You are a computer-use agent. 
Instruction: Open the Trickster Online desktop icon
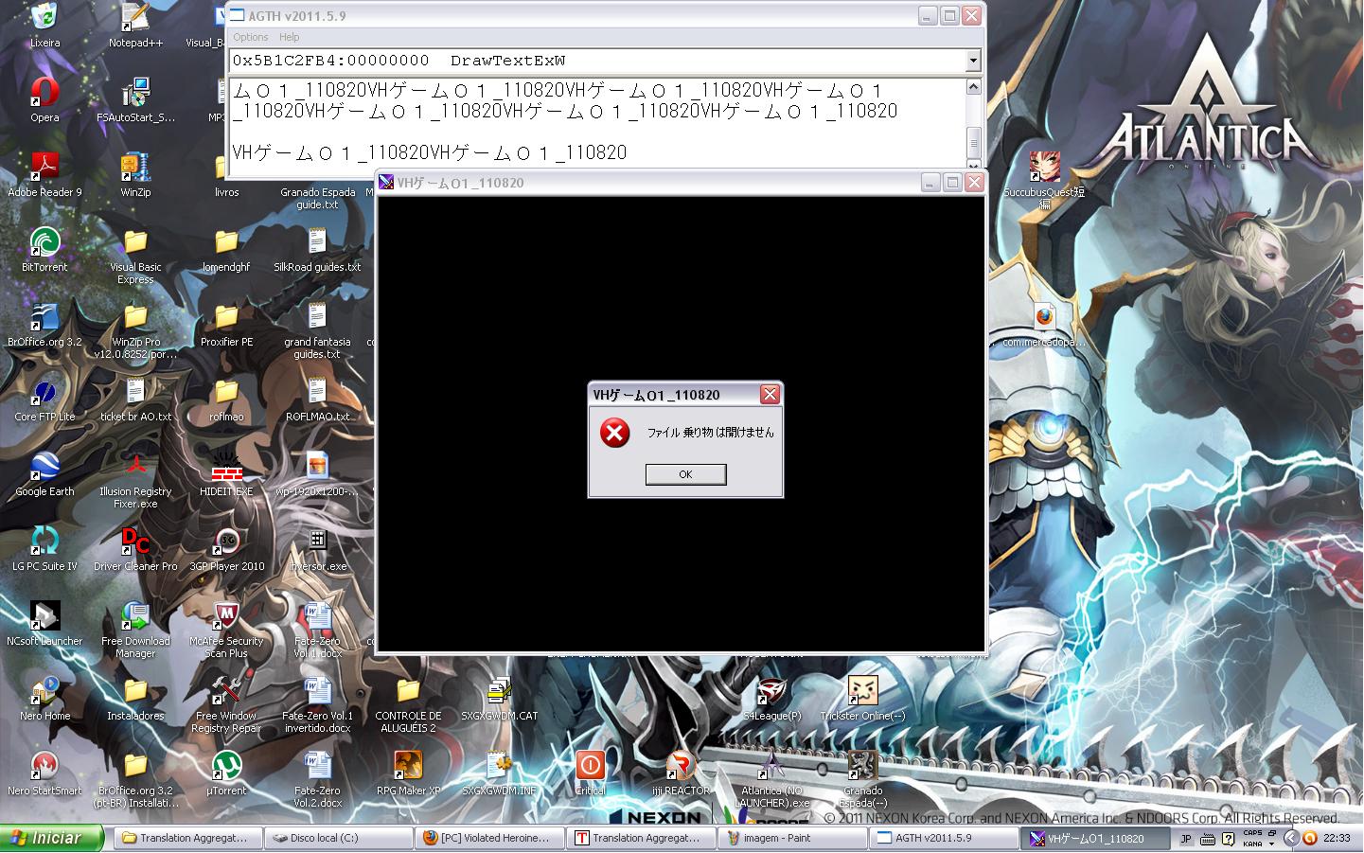862,693
